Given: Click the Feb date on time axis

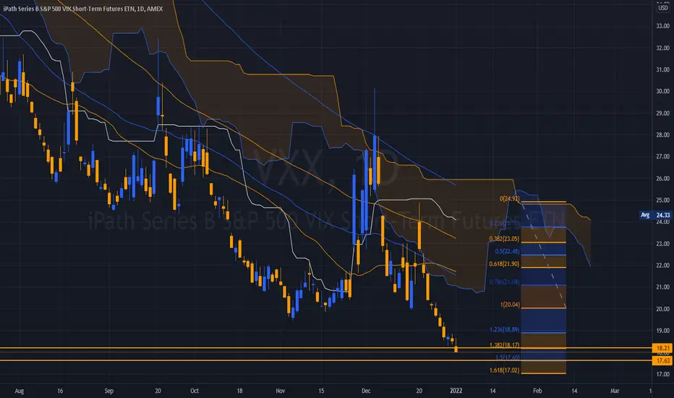Looking at the screenshot, I should coord(537,391).
